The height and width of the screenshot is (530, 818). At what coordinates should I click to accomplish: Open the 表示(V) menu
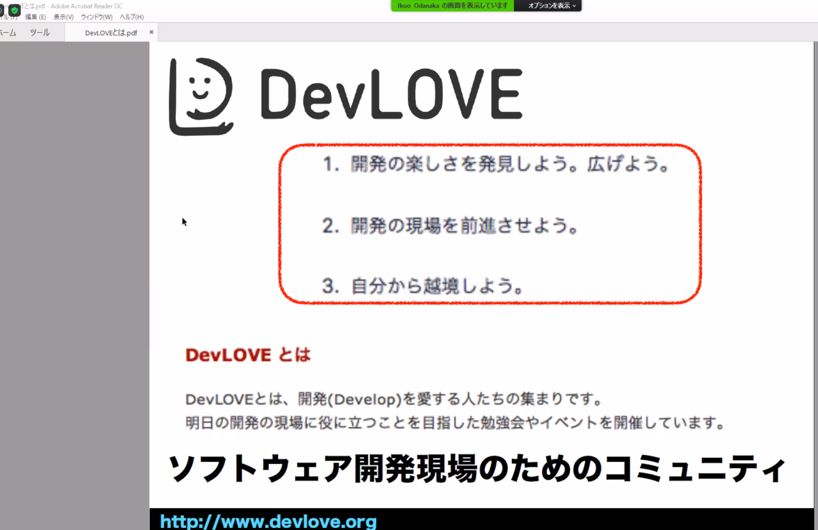coord(63,16)
